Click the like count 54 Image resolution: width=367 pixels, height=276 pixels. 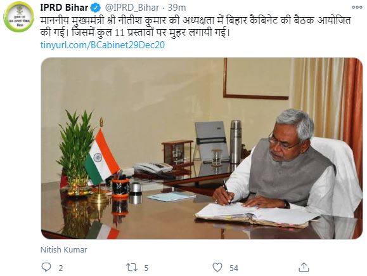[234, 268]
